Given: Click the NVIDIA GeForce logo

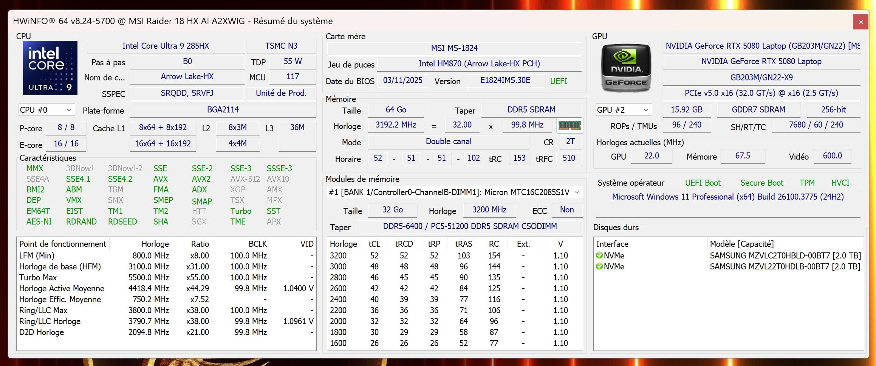Looking at the screenshot, I should (x=626, y=68).
